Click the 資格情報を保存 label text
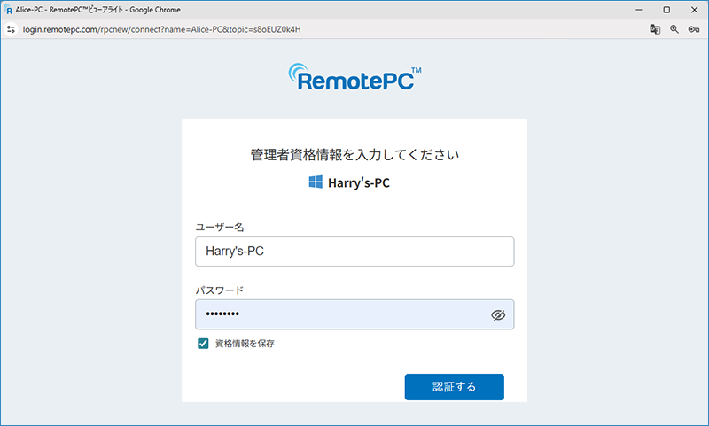709x426 pixels. pyautogui.click(x=245, y=344)
